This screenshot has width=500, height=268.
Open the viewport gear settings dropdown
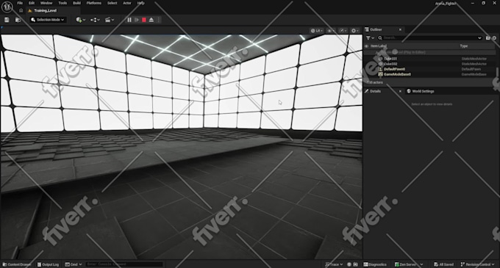354,31
